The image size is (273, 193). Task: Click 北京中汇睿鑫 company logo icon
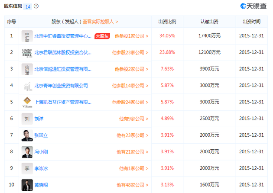click(x=27, y=36)
